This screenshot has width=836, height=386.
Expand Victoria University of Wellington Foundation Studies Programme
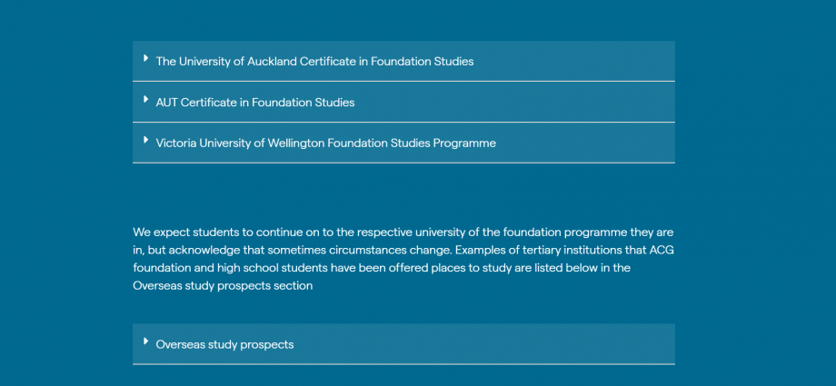click(403, 143)
